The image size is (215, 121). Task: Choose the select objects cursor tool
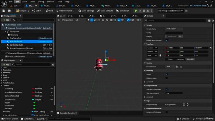[88, 20]
